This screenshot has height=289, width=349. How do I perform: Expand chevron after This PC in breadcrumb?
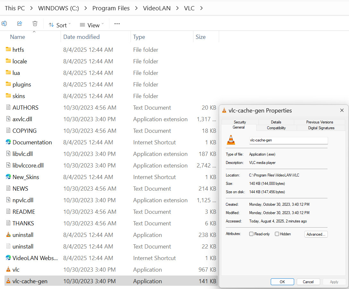coord(31,8)
